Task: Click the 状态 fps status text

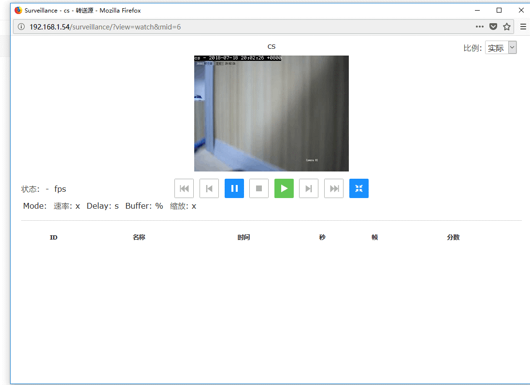Action: [43, 189]
